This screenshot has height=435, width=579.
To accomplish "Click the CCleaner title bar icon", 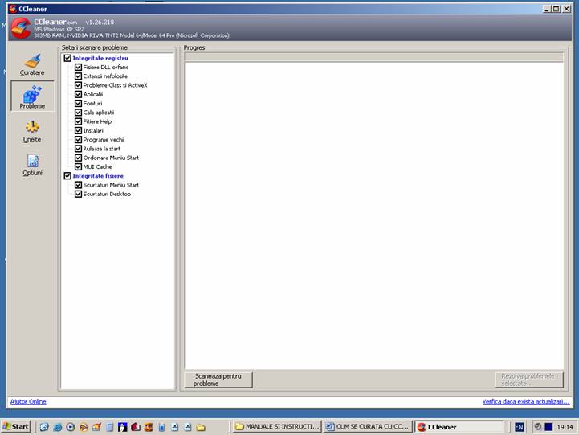I will pos(12,9).
